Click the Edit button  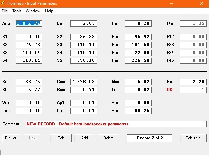61,138
